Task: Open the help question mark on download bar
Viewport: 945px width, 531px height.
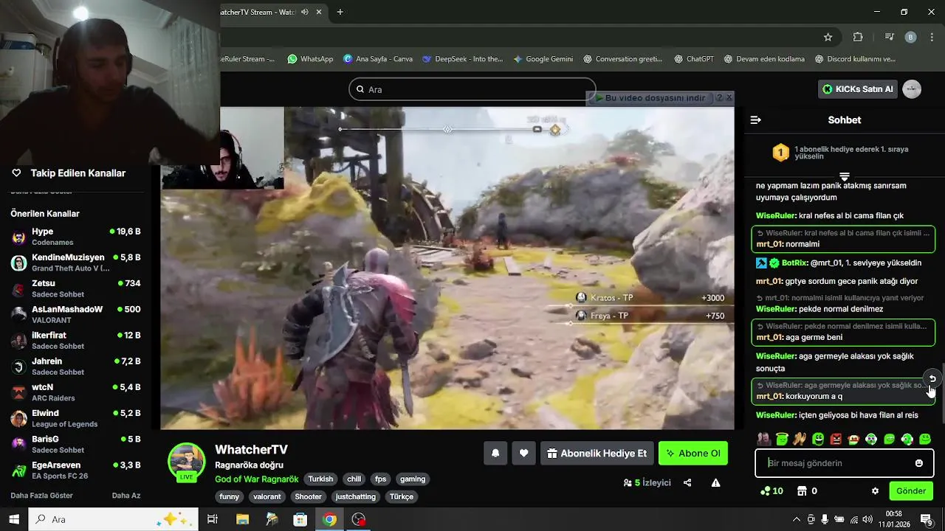Action: coord(719,97)
